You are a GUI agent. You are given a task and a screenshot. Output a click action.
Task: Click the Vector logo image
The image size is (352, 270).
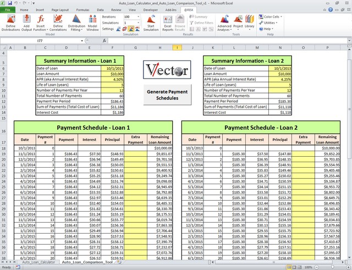167,70
